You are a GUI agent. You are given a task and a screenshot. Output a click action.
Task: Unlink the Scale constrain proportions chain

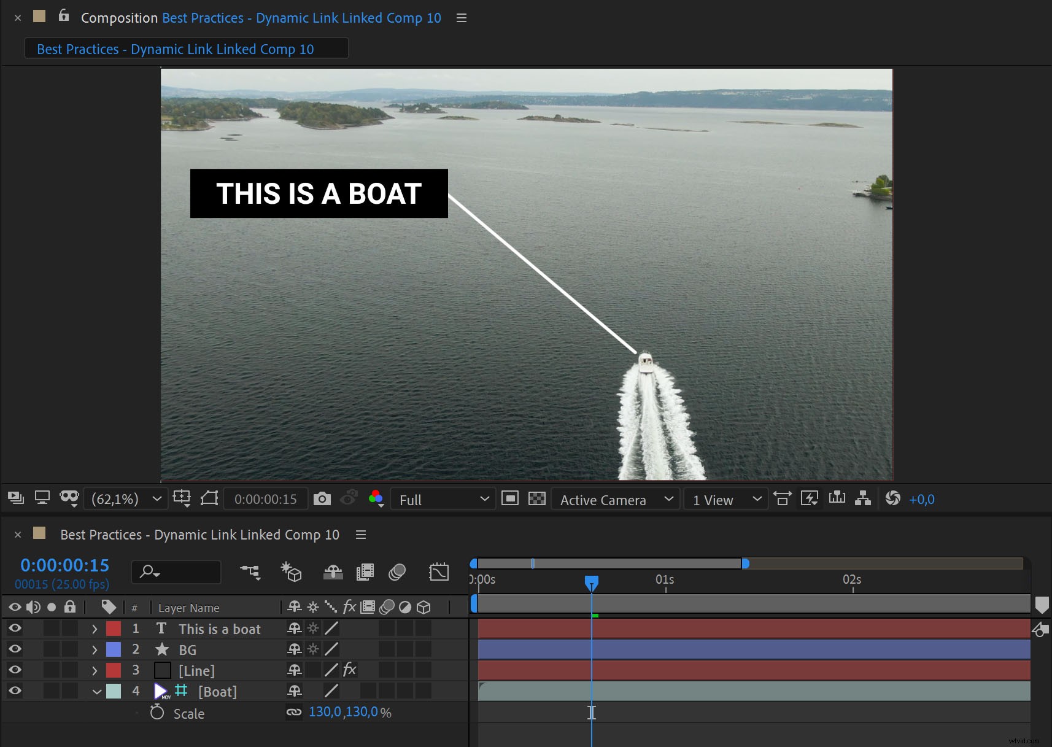point(295,712)
